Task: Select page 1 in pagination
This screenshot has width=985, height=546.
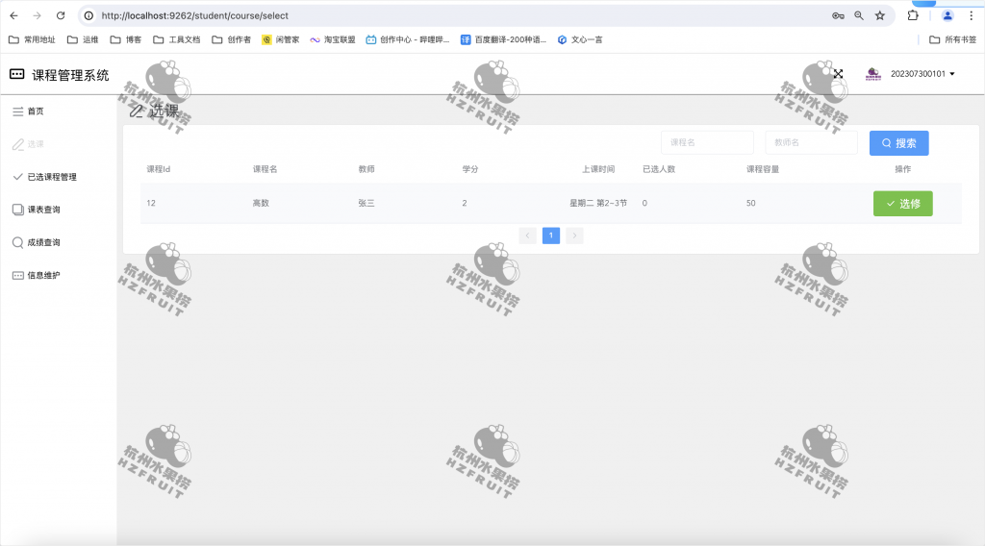Action: pyautogui.click(x=551, y=236)
